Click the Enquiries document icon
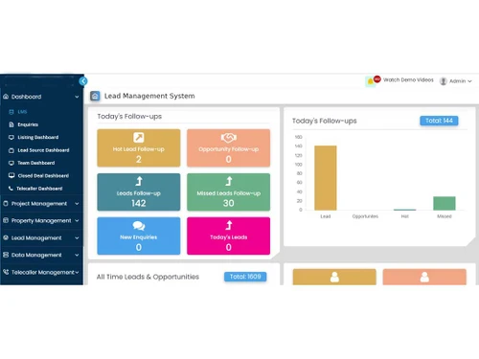This screenshot has width=479, height=359. tap(11, 124)
